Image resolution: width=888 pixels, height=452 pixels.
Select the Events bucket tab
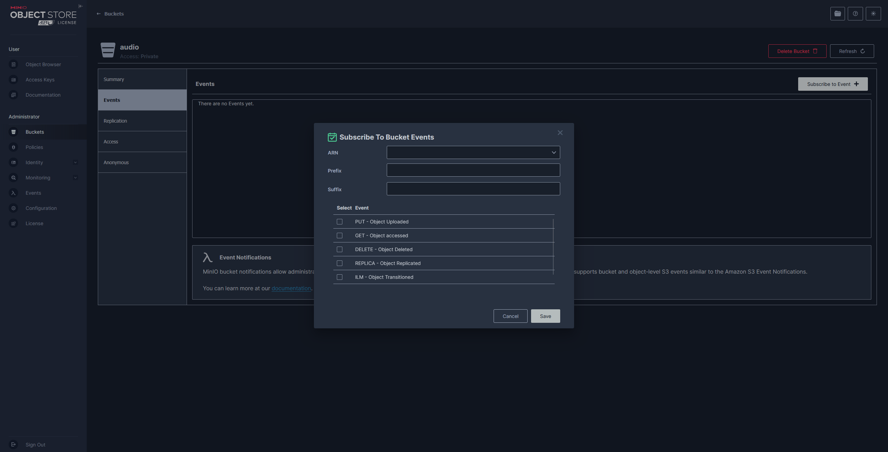pyautogui.click(x=142, y=100)
